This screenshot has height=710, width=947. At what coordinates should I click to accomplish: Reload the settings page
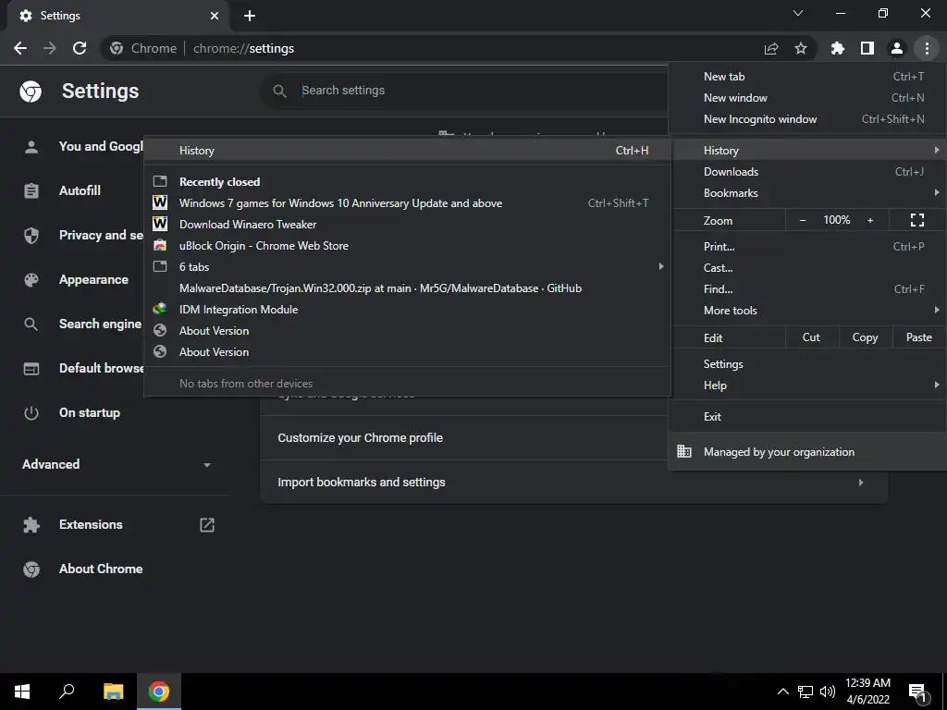(80, 48)
